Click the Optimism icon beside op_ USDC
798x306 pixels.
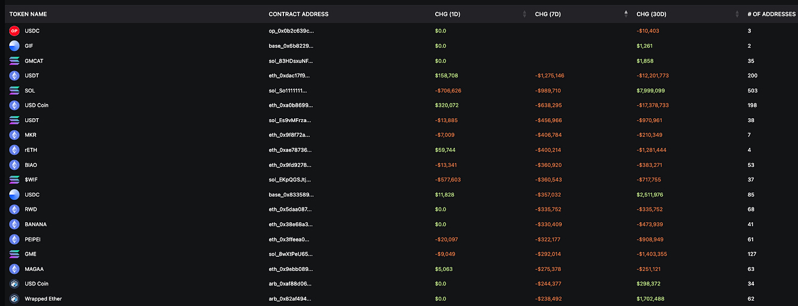click(x=14, y=31)
